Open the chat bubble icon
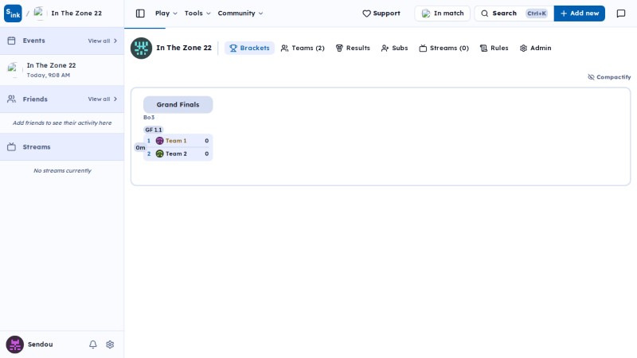 point(621,14)
